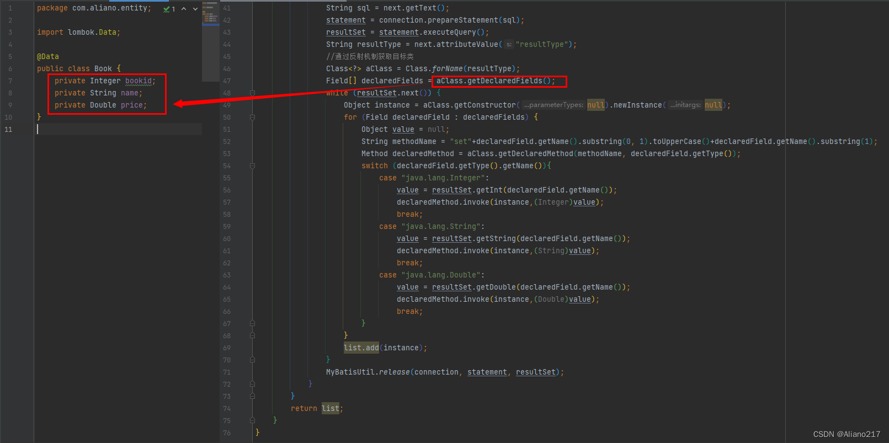Image resolution: width=889 pixels, height=443 pixels.
Task: Click fold end marker at line 73
Action: click(252, 396)
